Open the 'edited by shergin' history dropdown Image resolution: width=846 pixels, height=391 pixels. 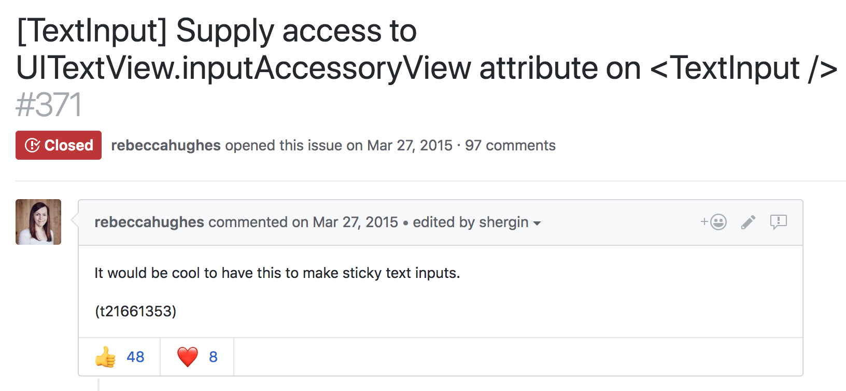point(470,222)
